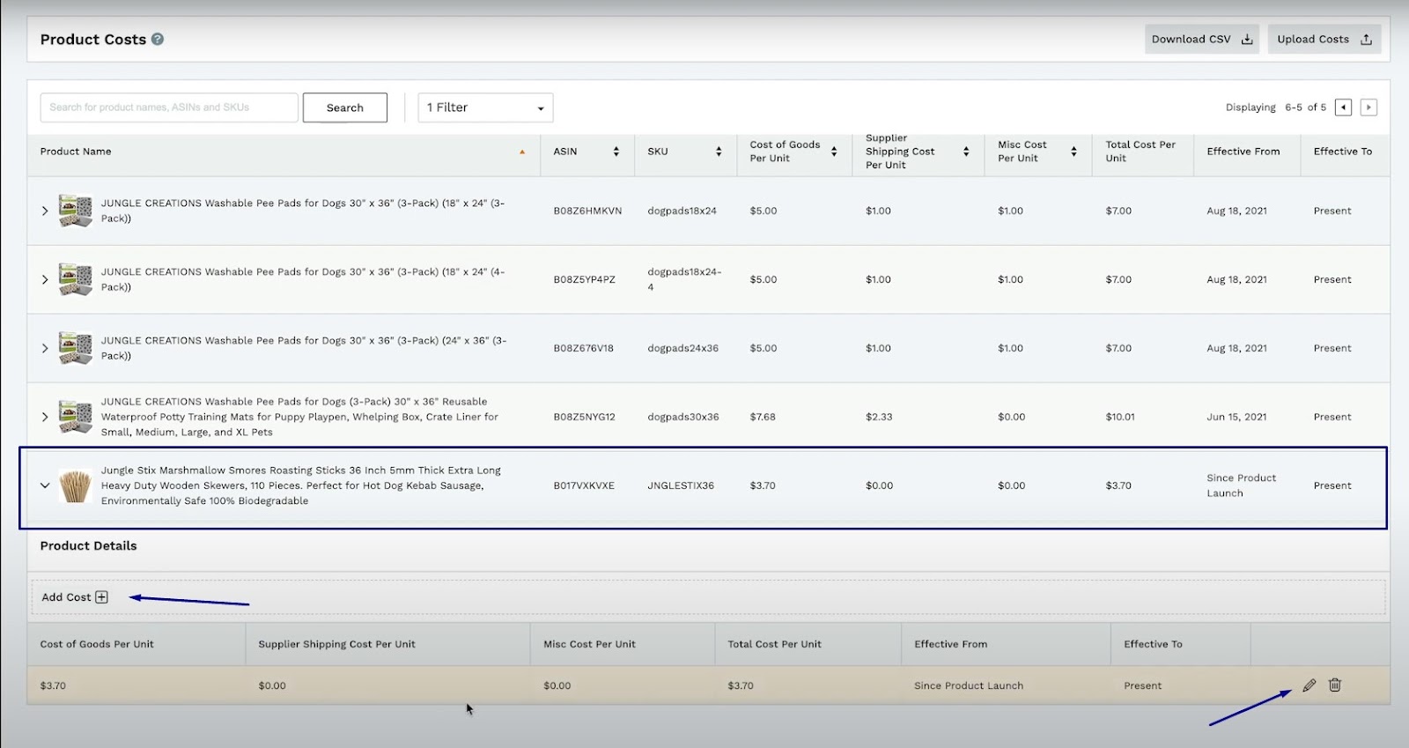Collapse the Jungle Stix product row
1409x748 pixels.
click(x=45, y=485)
